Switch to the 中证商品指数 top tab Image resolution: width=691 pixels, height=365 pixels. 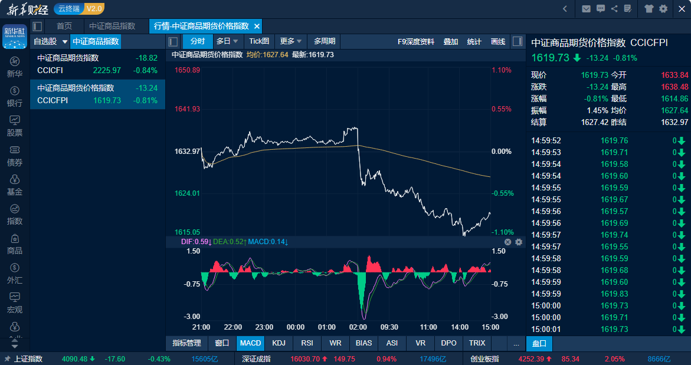coord(112,26)
